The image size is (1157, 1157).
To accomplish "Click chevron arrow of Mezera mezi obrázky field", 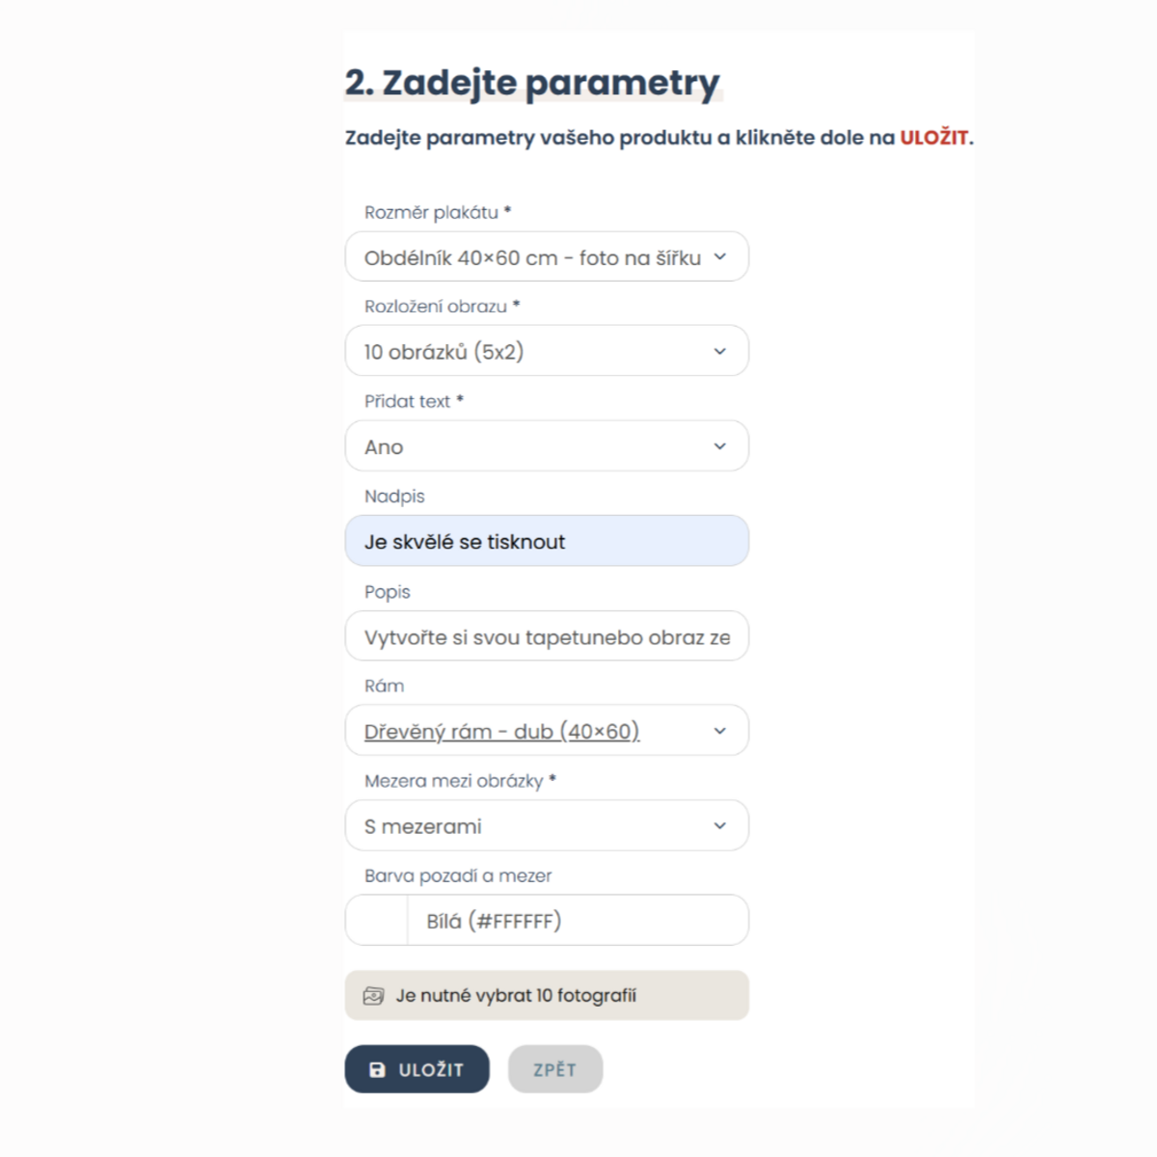I will (x=720, y=826).
